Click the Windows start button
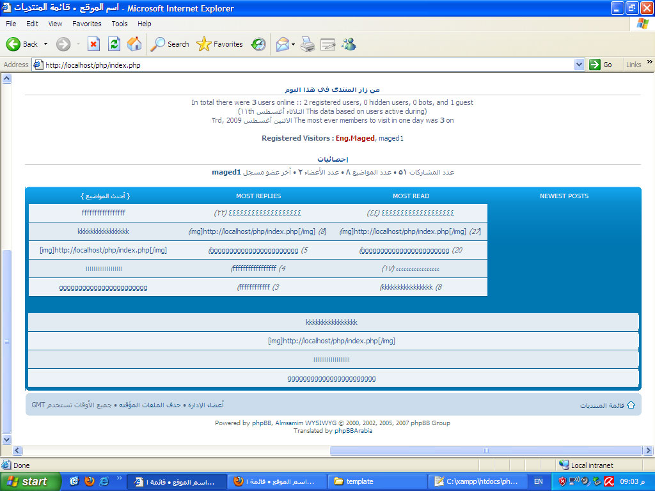This screenshot has height=491, width=655. coord(30,481)
